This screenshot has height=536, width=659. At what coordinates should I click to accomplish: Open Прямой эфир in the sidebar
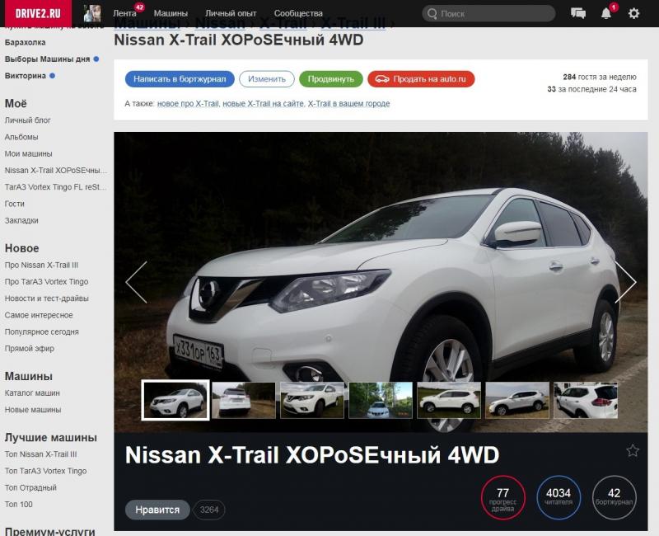point(30,348)
